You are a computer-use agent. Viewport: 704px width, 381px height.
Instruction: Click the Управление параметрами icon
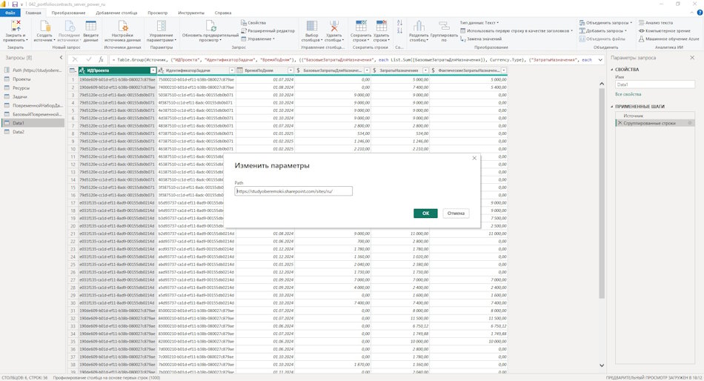[x=162, y=26]
